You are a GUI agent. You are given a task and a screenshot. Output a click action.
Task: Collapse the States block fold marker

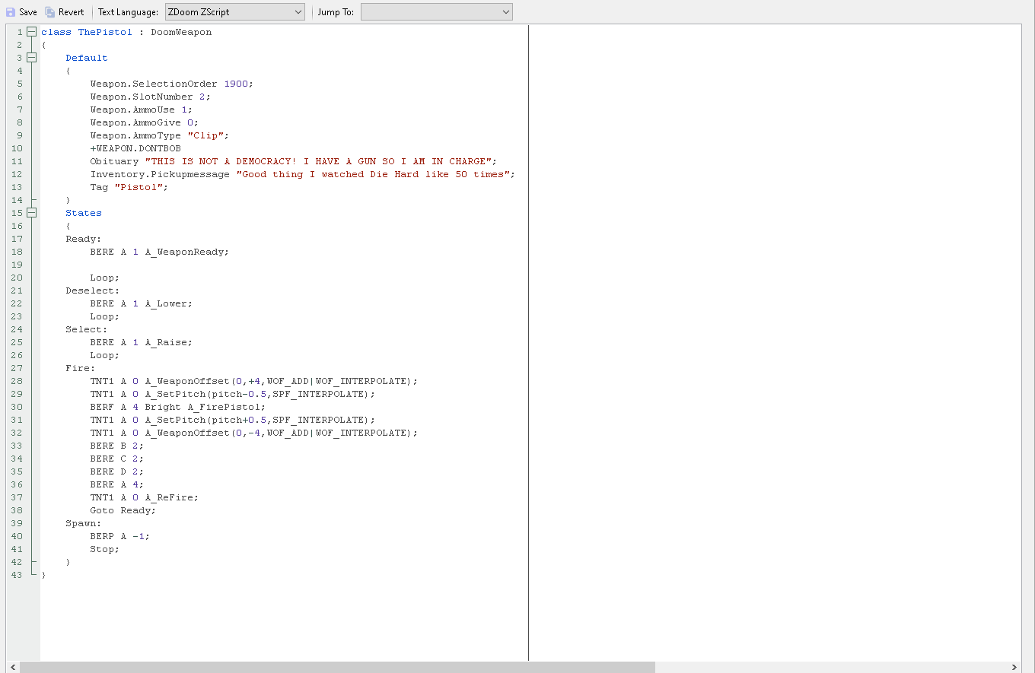31,213
